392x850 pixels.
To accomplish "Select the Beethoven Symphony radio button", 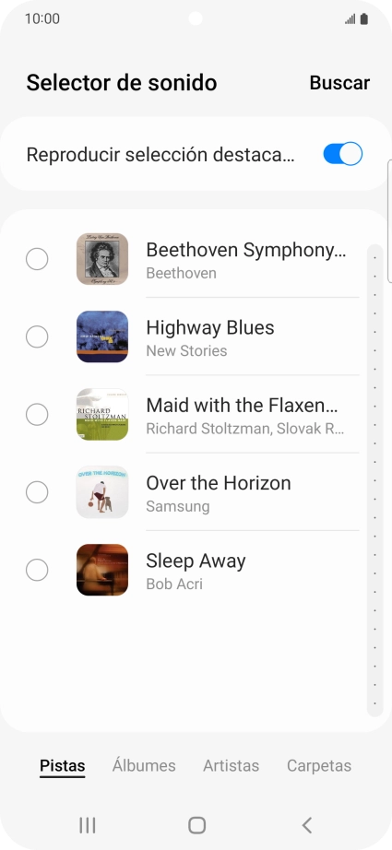I will click(x=37, y=259).
